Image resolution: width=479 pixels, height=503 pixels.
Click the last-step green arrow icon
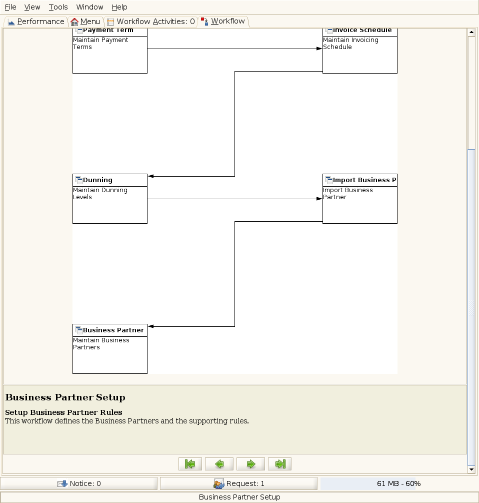point(280,464)
